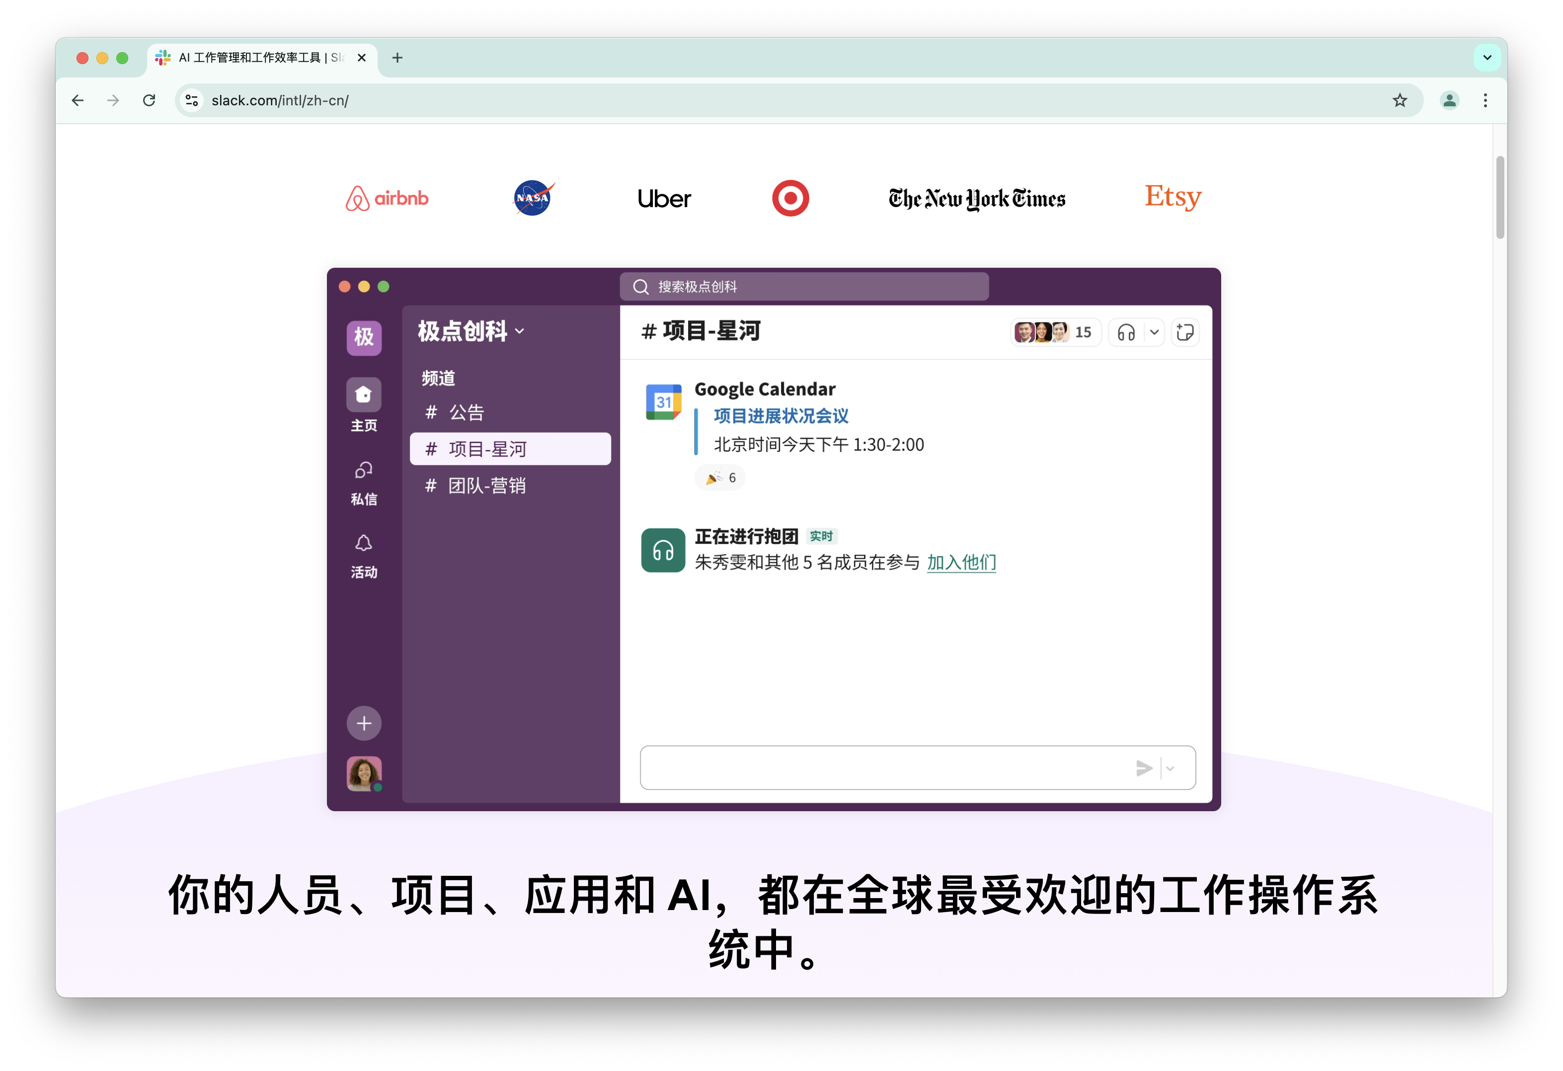Open the Activity (活动) bell icon
1563x1071 pixels.
click(x=364, y=542)
